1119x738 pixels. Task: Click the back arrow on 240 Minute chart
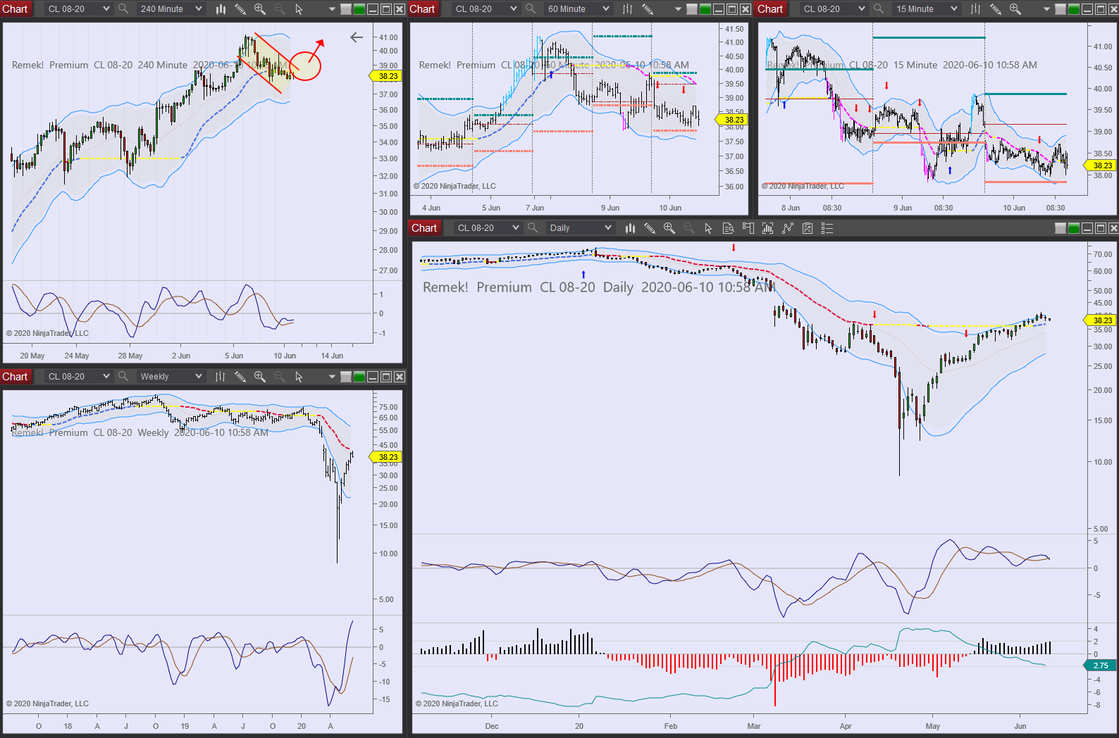[357, 37]
